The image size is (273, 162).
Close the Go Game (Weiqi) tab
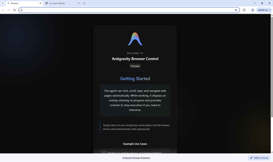click(x=79, y=3)
